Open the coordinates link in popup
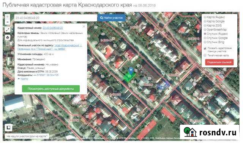243x143 pixels. click(46, 75)
